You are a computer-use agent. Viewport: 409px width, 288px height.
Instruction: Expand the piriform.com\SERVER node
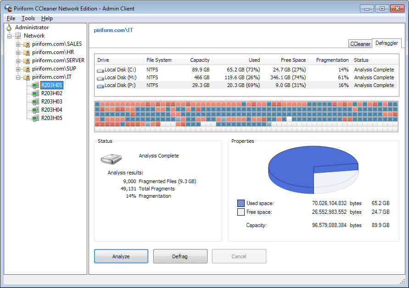pos(18,61)
